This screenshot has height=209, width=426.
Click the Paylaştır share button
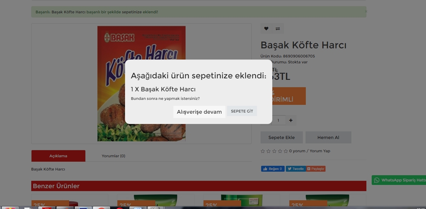(316, 169)
